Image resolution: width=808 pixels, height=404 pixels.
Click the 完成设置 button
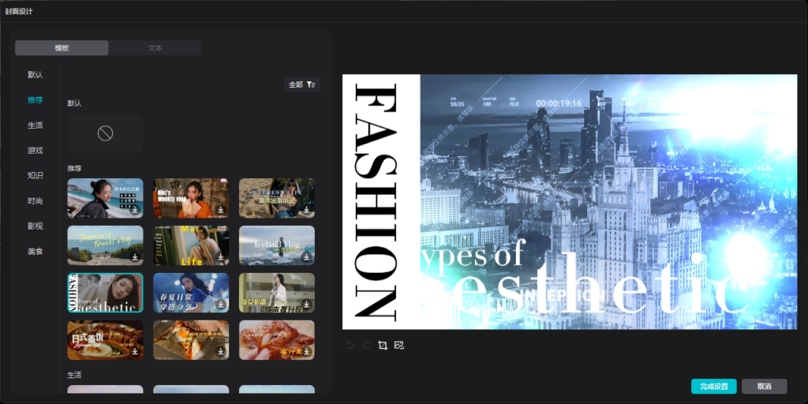pos(713,387)
